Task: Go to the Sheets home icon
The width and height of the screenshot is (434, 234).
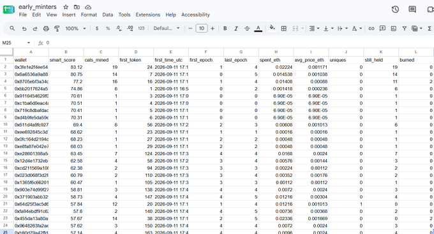Action: point(8,10)
